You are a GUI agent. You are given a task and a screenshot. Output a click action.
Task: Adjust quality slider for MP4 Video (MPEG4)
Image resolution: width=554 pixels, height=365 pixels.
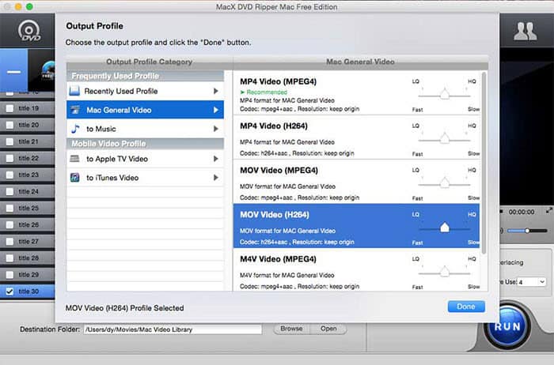(x=445, y=95)
